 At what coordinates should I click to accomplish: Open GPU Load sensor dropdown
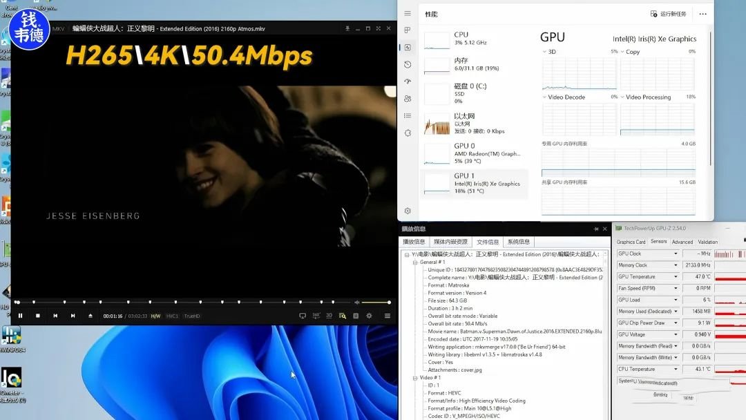click(x=676, y=300)
